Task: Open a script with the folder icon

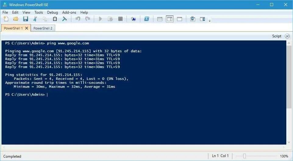Action: [16, 19]
